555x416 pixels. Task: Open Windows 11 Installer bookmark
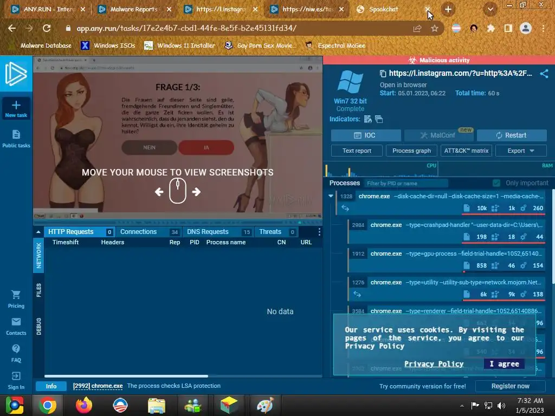(x=180, y=45)
